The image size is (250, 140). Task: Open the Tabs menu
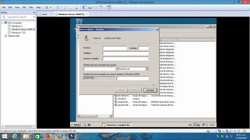[x=31, y=7]
